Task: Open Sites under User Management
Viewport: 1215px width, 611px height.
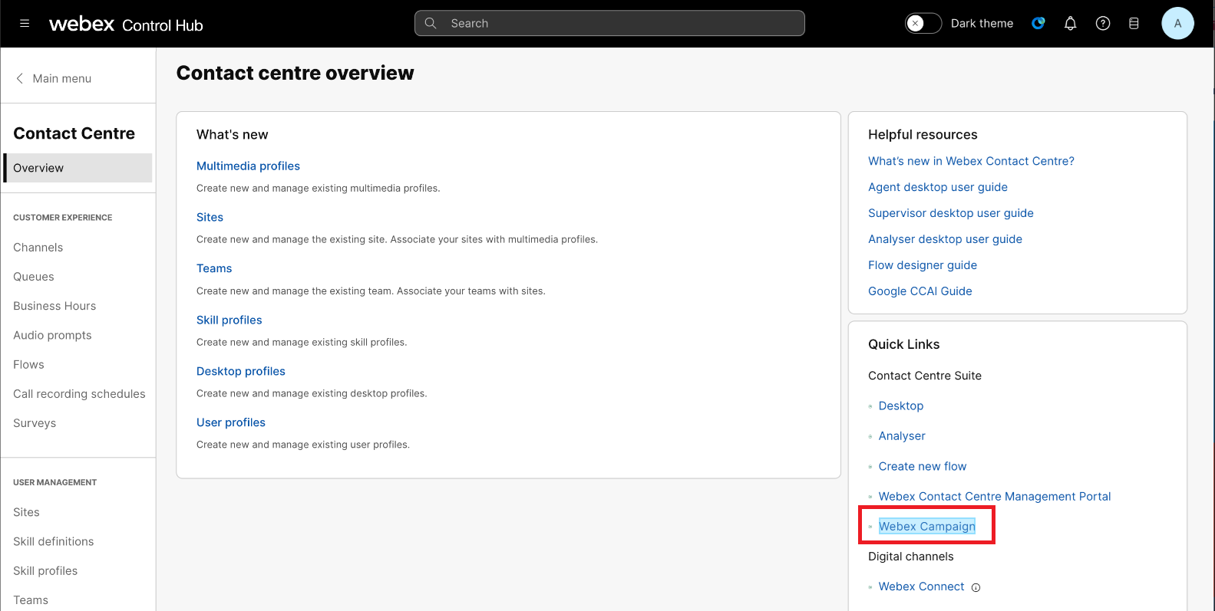Action: [x=26, y=512]
